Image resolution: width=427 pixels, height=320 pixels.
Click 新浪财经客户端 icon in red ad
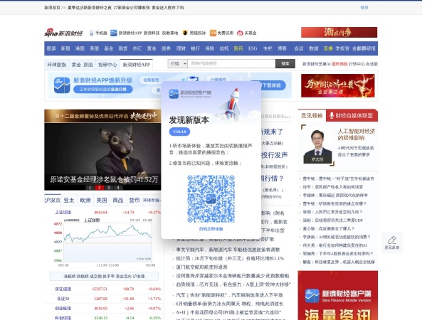tap(312, 296)
